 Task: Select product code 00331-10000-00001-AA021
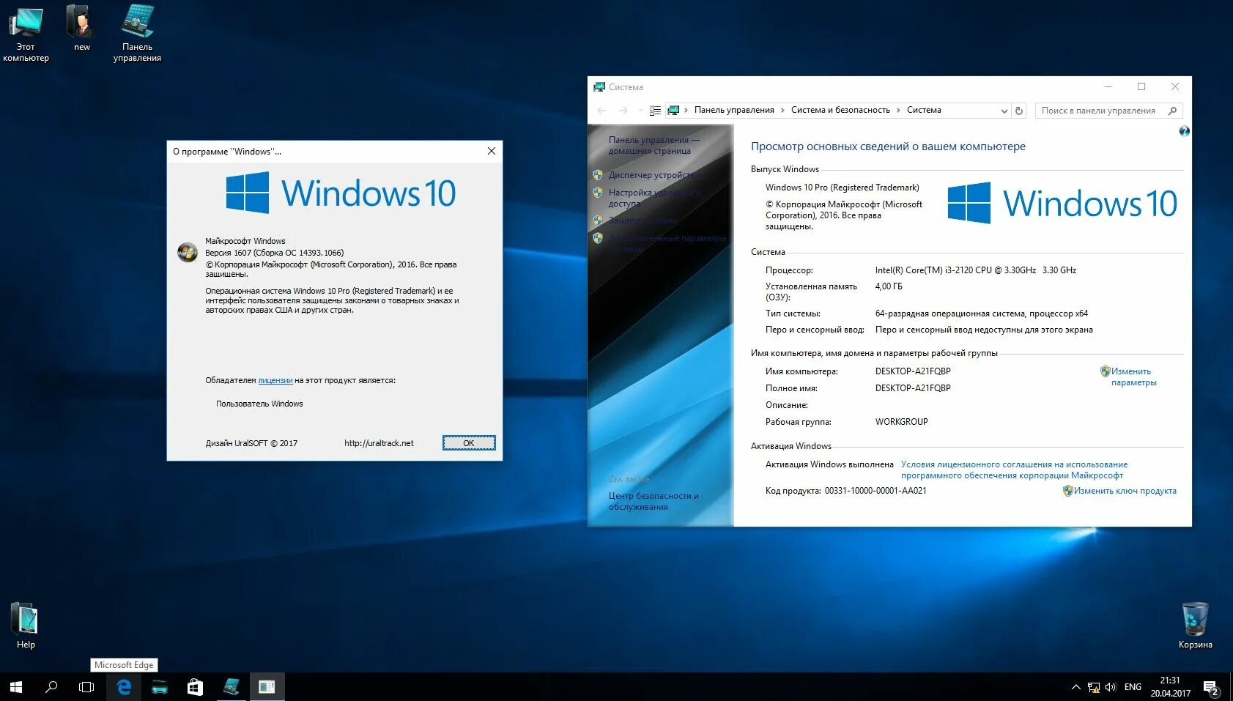pyautogui.click(x=875, y=491)
